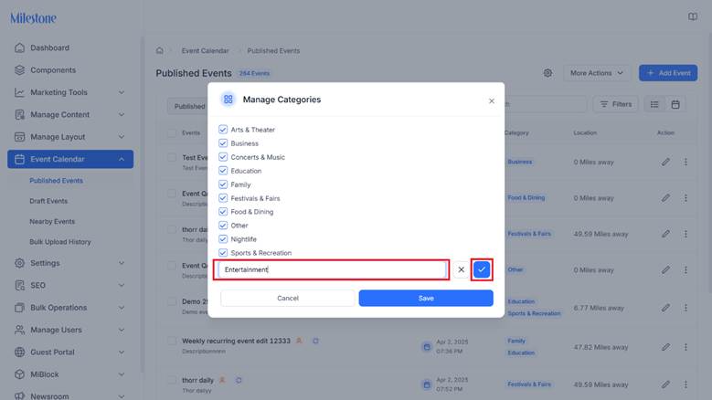712x400 pixels.
Task: Close the Manage Categories dialog
Action: tap(492, 101)
